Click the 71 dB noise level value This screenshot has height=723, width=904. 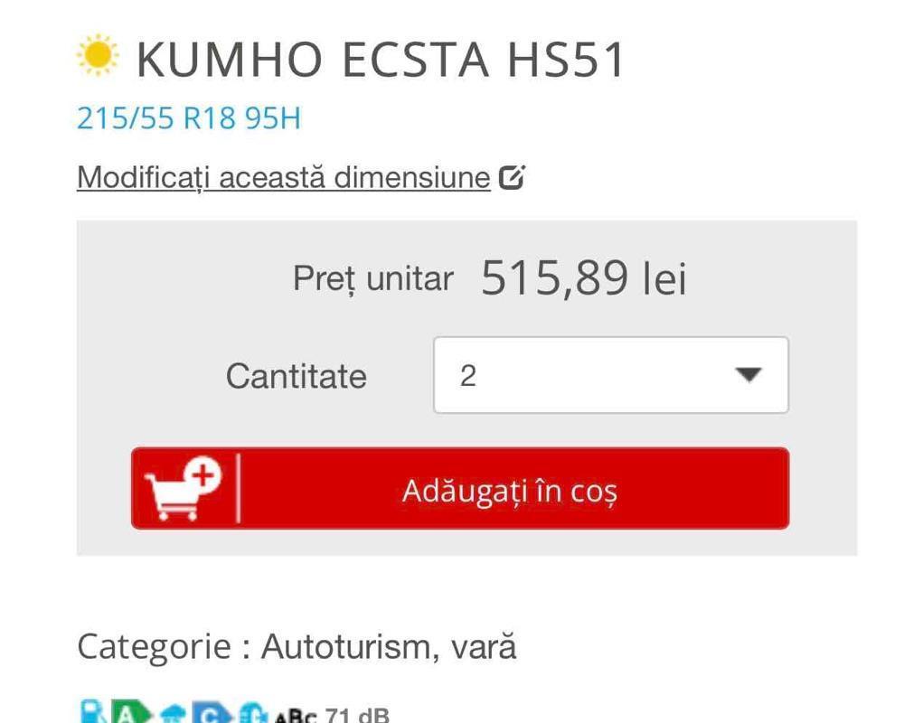tap(357, 716)
